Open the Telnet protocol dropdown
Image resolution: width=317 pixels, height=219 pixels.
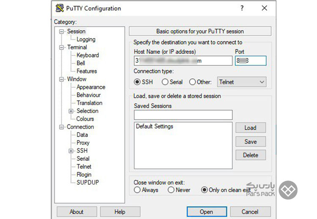click(242, 82)
